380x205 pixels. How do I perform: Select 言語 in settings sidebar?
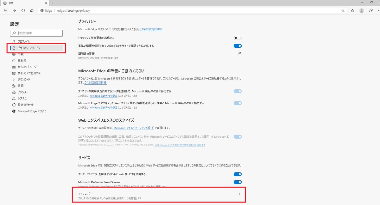point(21,86)
